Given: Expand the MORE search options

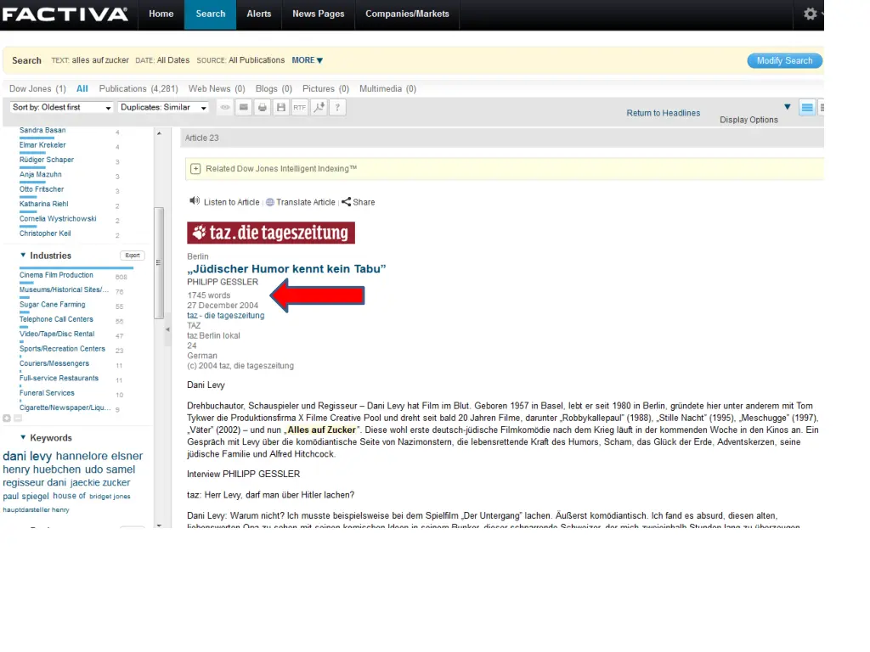Looking at the screenshot, I should coord(308,60).
